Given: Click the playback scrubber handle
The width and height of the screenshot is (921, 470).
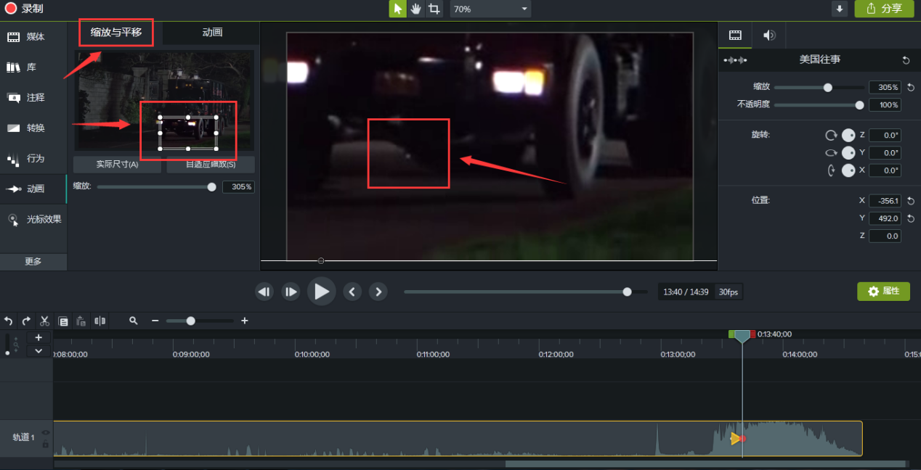Looking at the screenshot, I should [x=628, y=292].
